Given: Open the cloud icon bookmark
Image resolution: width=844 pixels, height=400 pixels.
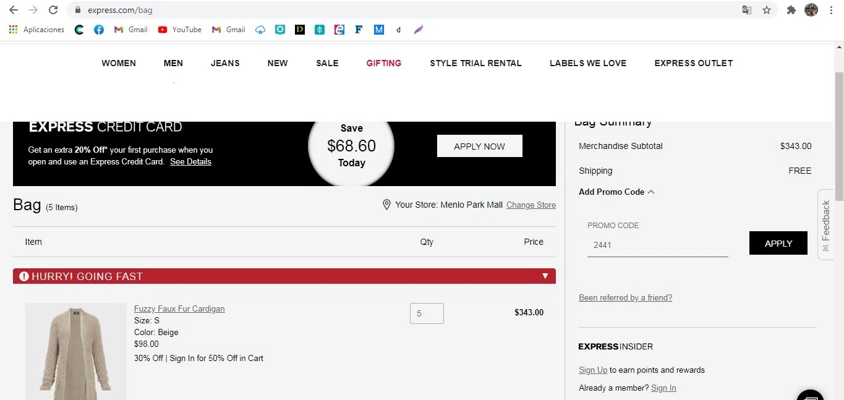Looking at the screenshot, I should pos(260,30).
